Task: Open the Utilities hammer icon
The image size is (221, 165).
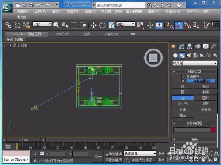Action: pyautogui.click(x=213, y=46)
